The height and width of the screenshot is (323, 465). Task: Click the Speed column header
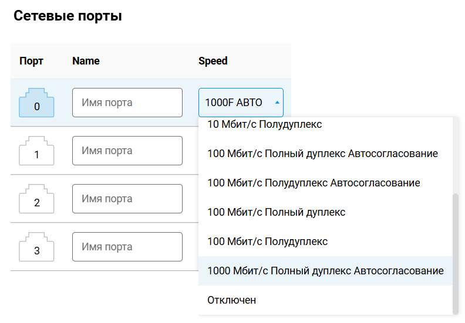[x=213, y=61]
